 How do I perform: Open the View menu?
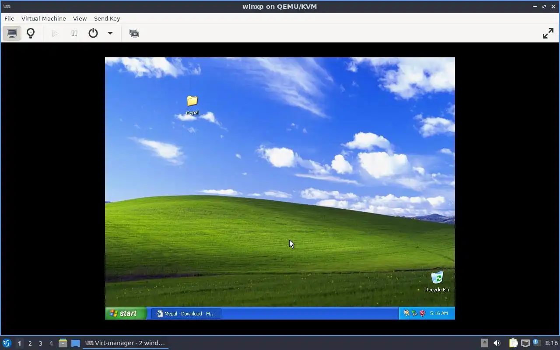pos(80,18)
